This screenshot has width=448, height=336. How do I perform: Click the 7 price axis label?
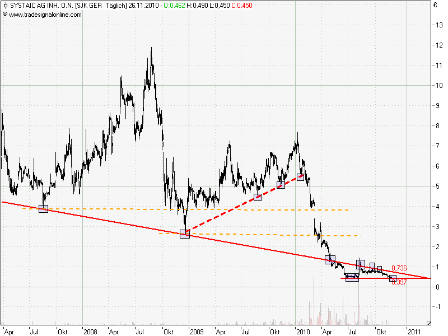(x=437, y=146)
